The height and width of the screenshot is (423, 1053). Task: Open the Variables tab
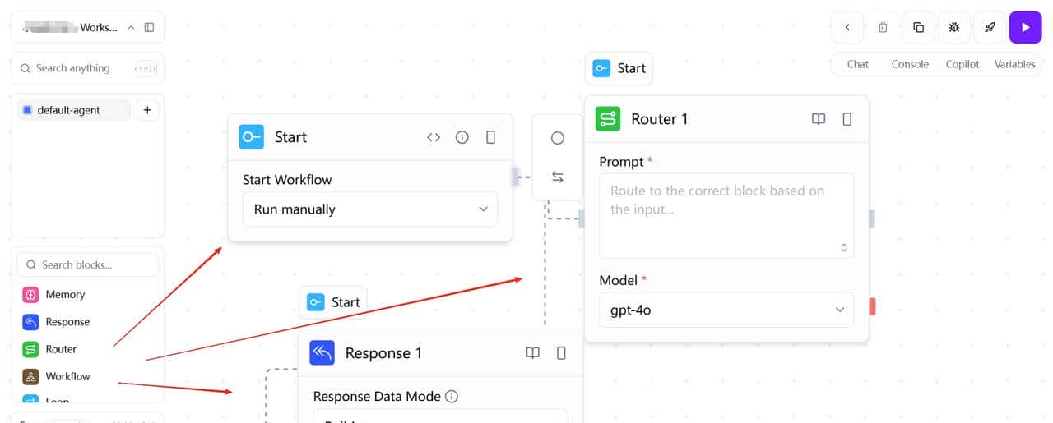pyautogui.click(x=1014, y=64)
